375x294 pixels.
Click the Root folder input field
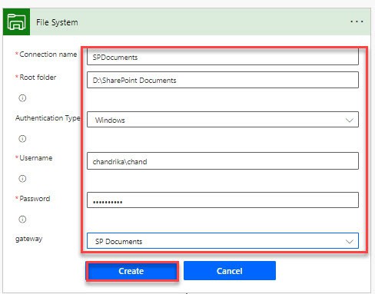click(223, 80)
